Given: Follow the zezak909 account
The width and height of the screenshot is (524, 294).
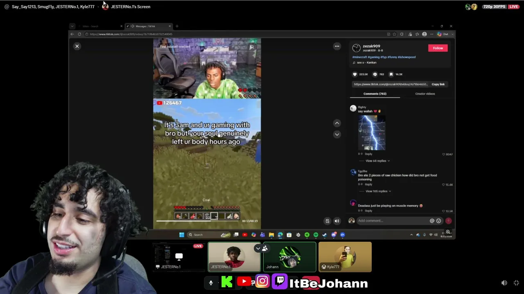Looking at the screenshot, I should click(x=438, y=48).
